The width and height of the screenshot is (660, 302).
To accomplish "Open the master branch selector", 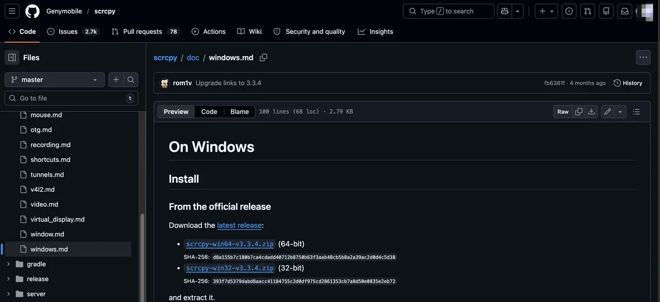I will coord(55,79).
